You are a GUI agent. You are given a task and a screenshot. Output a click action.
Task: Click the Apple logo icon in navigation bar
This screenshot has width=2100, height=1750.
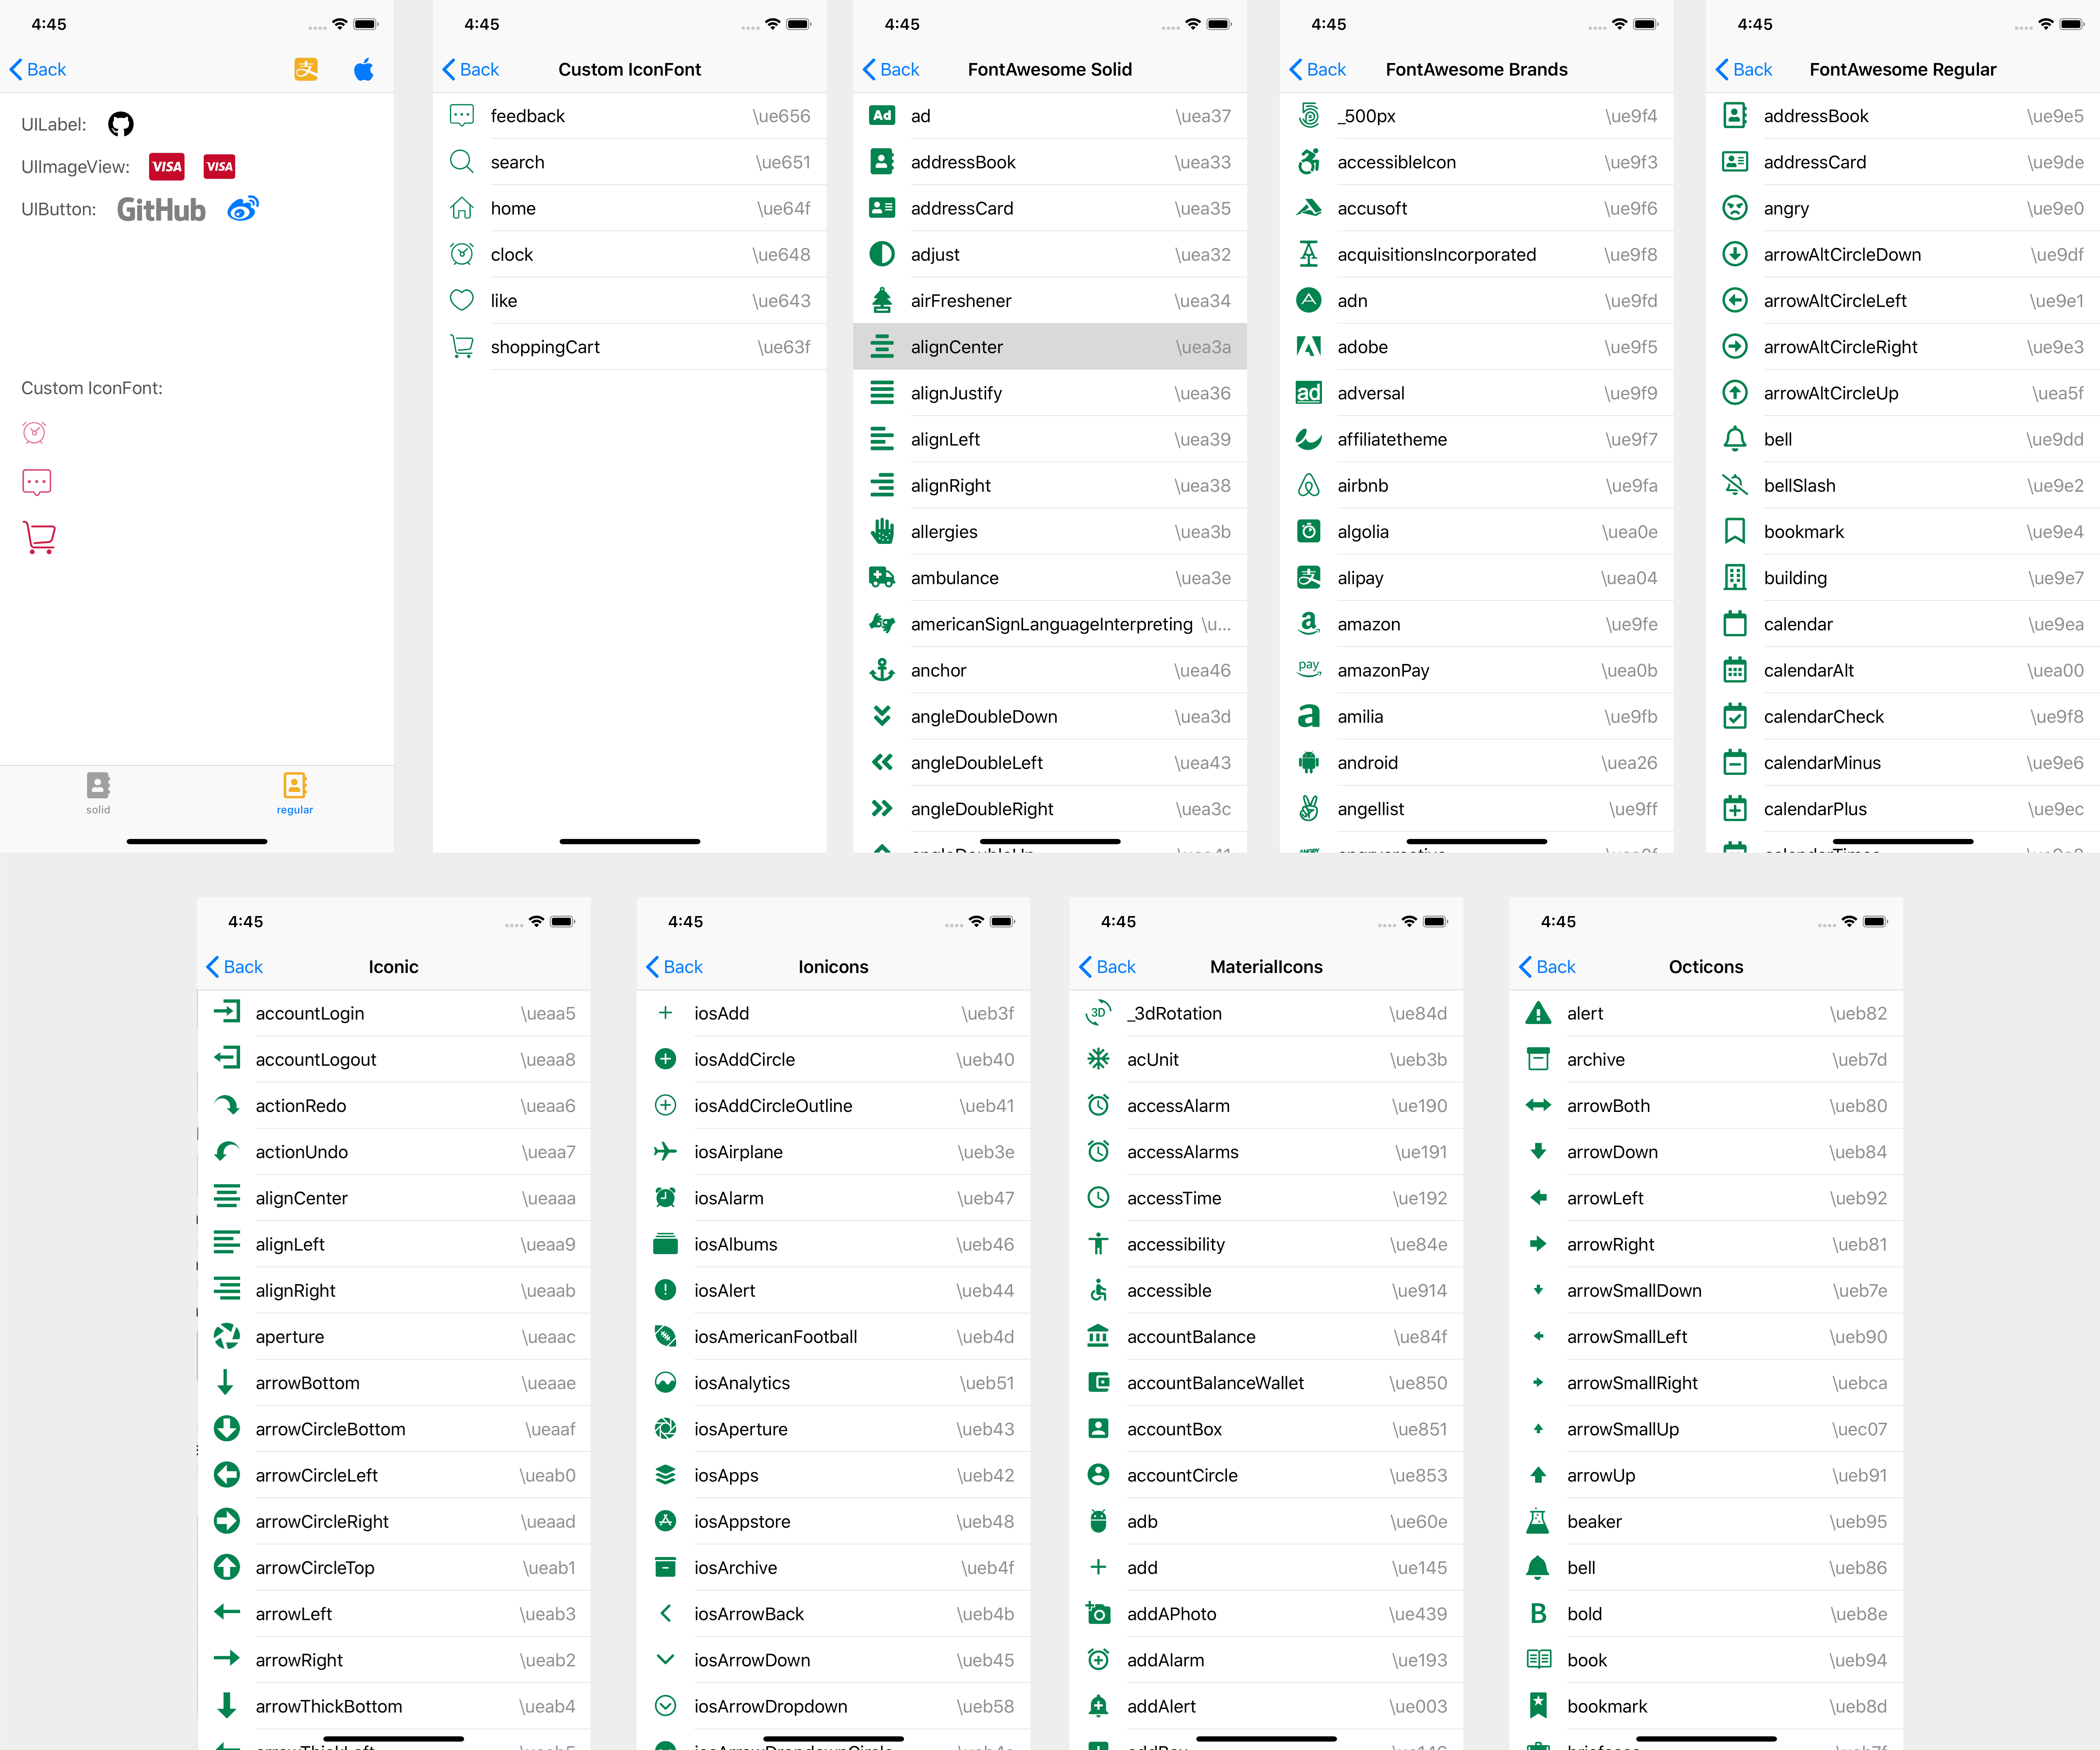click(x=364, y=69)
